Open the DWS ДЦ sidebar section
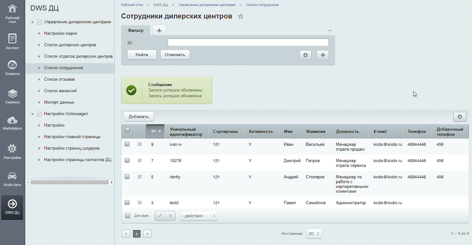Image resolution: width=472 pixels, height=245 pixels. pos(12,208)
